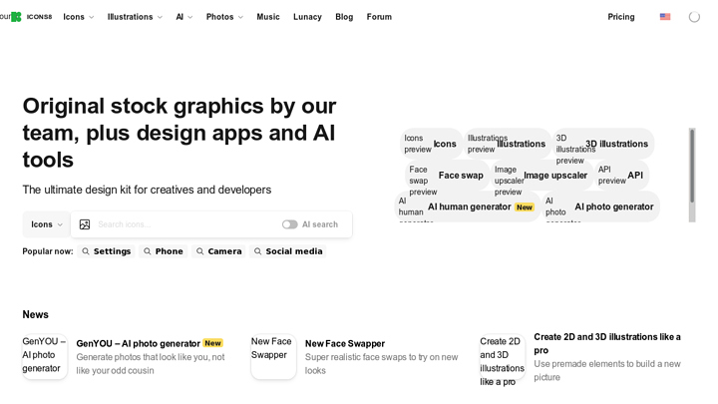
Task: Open the New Face Swapper news link
Action: tap(345, 343)
